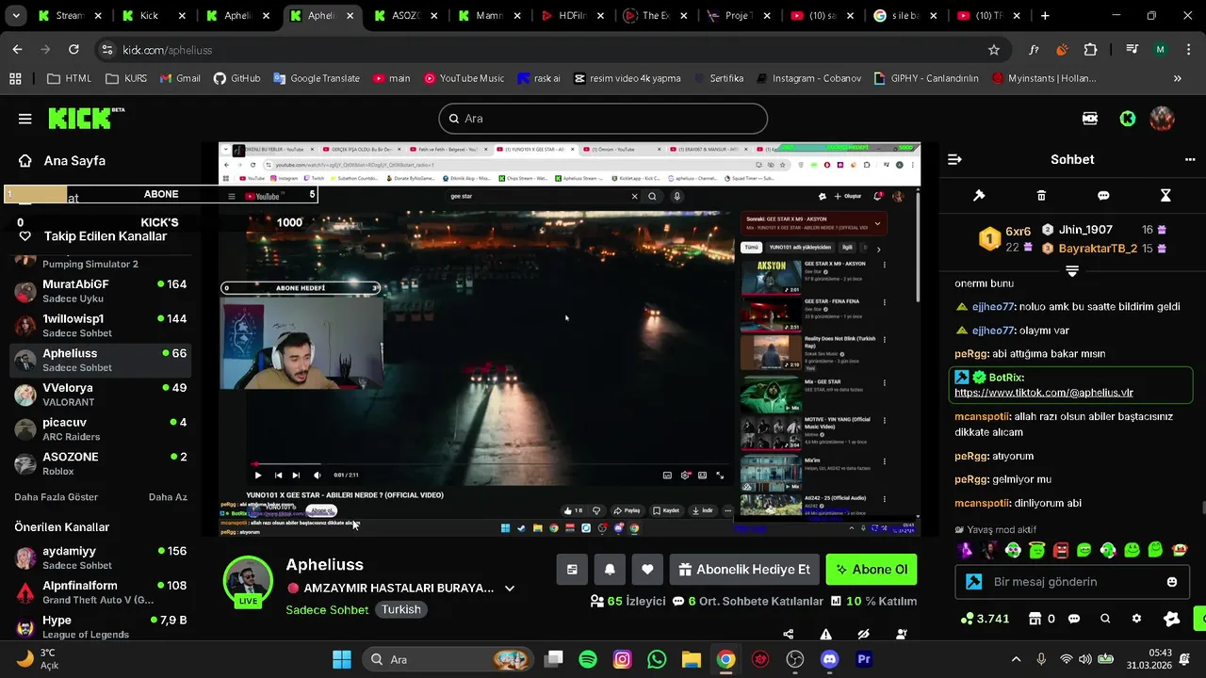Click Abonelik Hediye Et button
Image resolution: width=1206 pixels, height=678 pixels.
point(744,570)
